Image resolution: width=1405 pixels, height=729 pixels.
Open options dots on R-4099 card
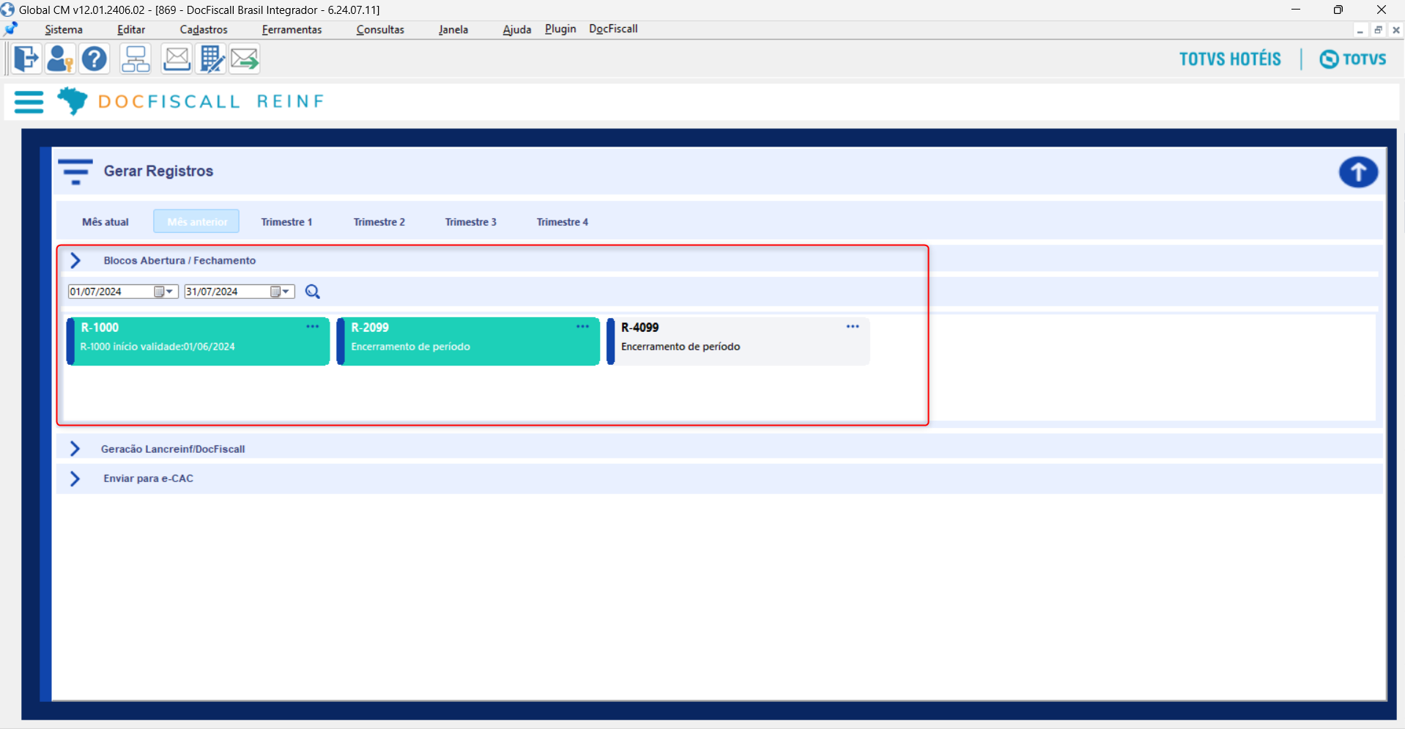(x=853, y=327)
